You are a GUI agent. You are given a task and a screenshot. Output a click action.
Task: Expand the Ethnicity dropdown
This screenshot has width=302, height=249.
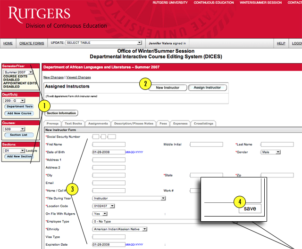click(x=120, y=229)
